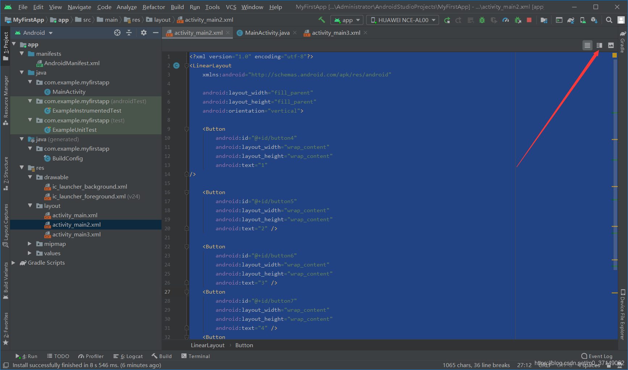The width and height of the screenshot is (628, 370).
Task: Switch editor to Code-only view
Action: point(587,45)
